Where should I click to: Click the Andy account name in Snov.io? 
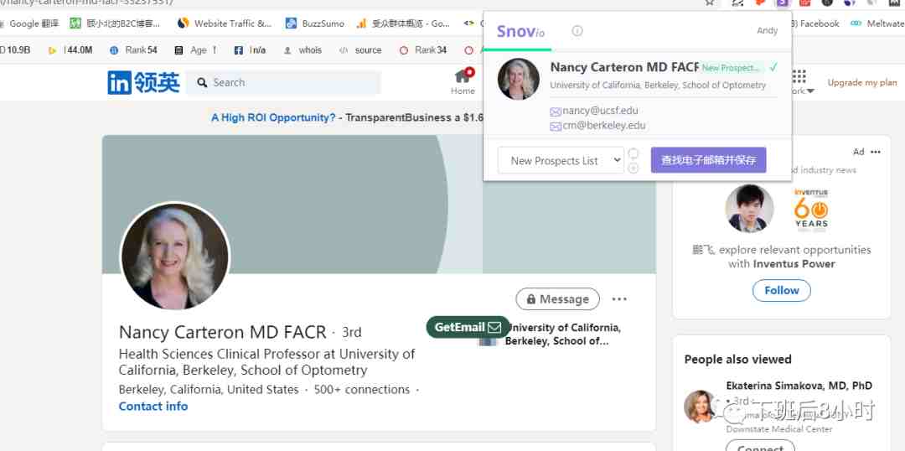[767, 31]
